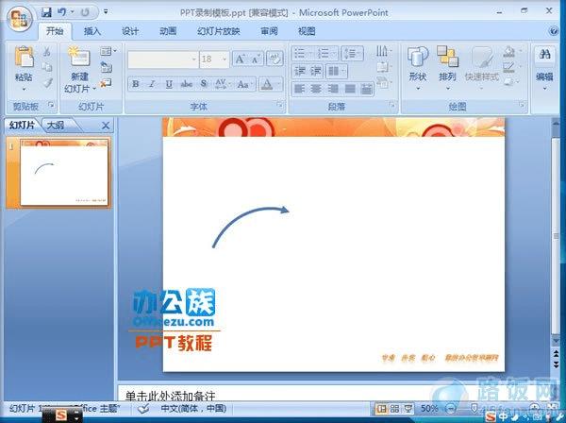The height and width of the screenshot is (423, 566).
Task: Launch the 段落 paragraph dialog box
Action: coord(392,105)
